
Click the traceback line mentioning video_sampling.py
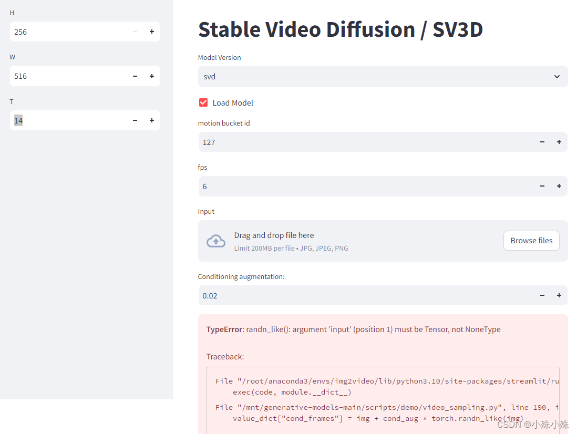(x=387, y=408)
